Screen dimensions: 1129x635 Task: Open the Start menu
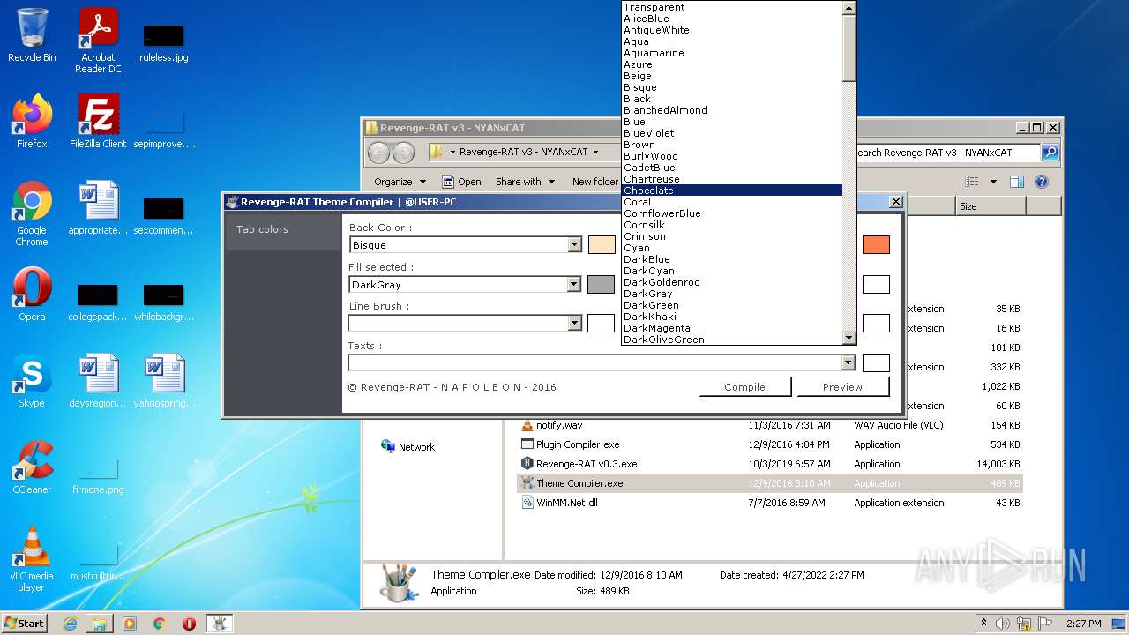pyautogui.click(x=24, y=624)
